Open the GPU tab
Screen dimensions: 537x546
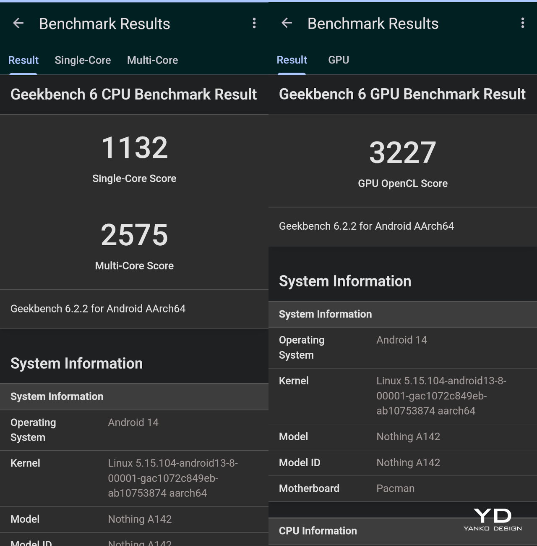click(339, 60)
